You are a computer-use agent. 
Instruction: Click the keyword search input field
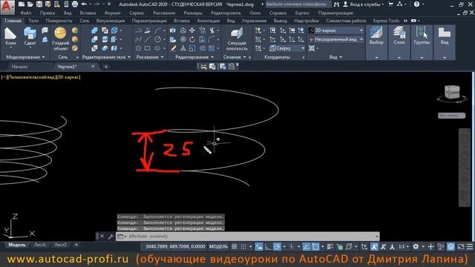298,4
